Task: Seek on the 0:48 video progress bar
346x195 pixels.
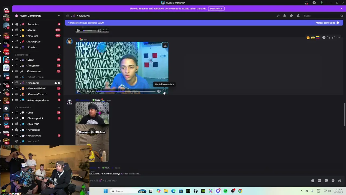Action: (x=126, y=91)
